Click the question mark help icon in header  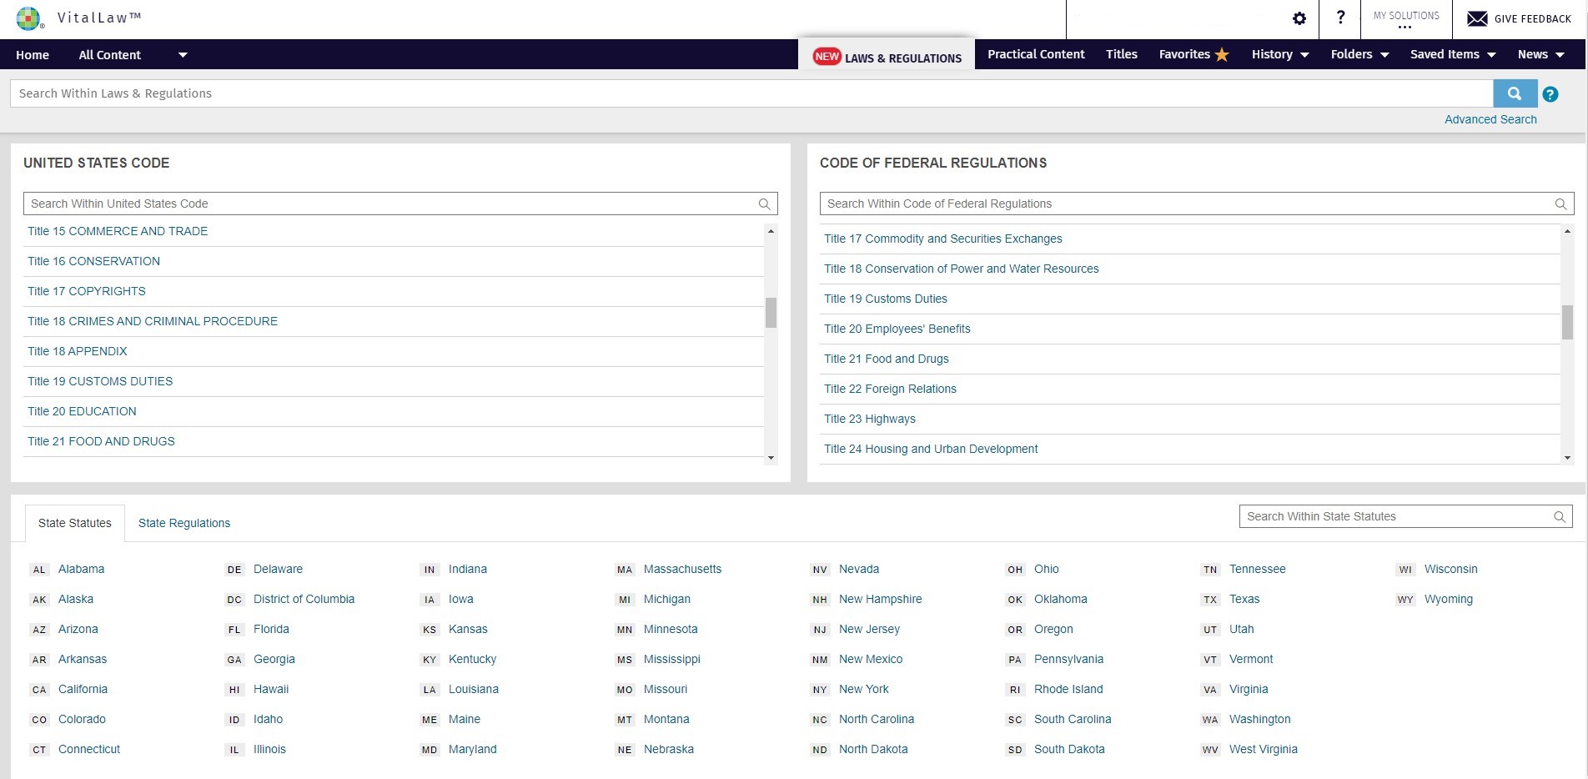pyautogui.click(x=1340, y=18)
